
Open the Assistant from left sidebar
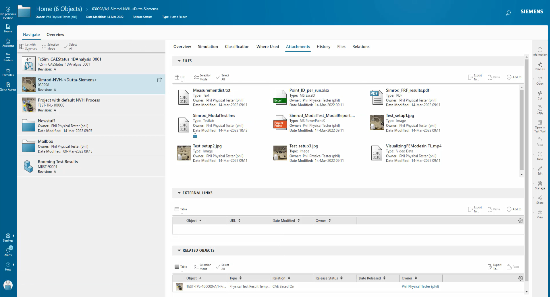coord(8,42)
